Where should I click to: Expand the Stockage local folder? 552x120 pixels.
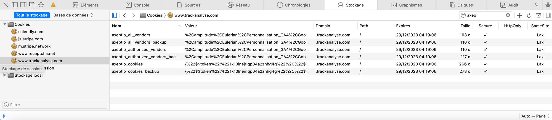[5, 75]
